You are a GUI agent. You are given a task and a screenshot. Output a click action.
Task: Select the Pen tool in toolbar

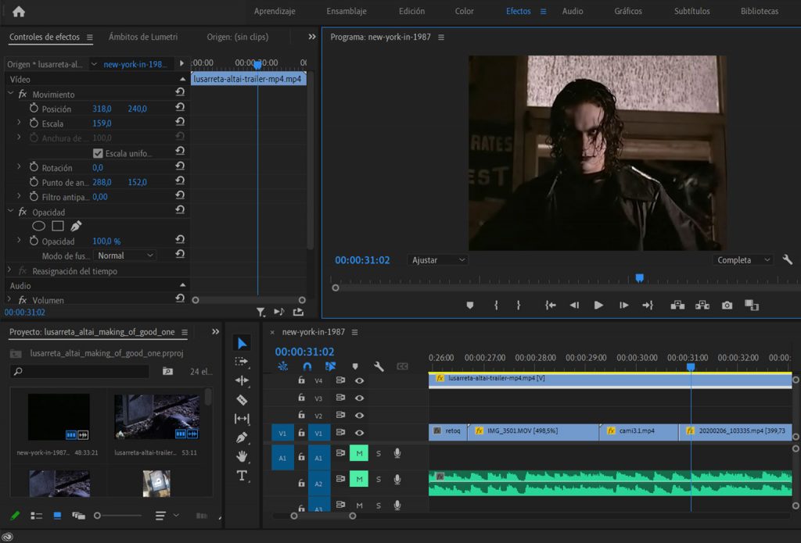[x=242, y=438]
